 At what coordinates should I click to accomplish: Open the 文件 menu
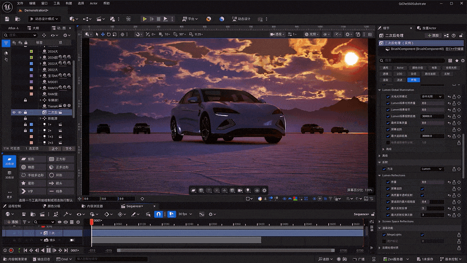[x=20, y=3]
